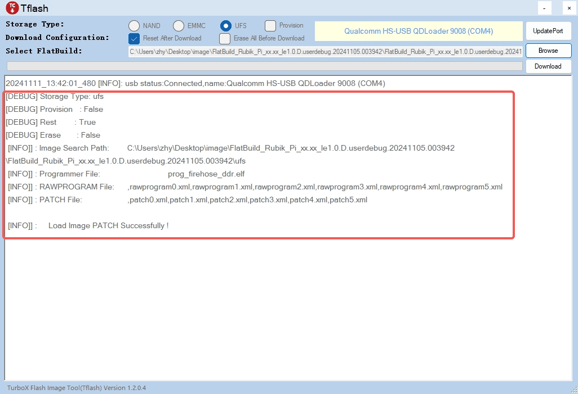The image size is (578, 394).
Task: Click the '[DEBUG] Storage Type: ufs' log line
Action: point(55,96)
